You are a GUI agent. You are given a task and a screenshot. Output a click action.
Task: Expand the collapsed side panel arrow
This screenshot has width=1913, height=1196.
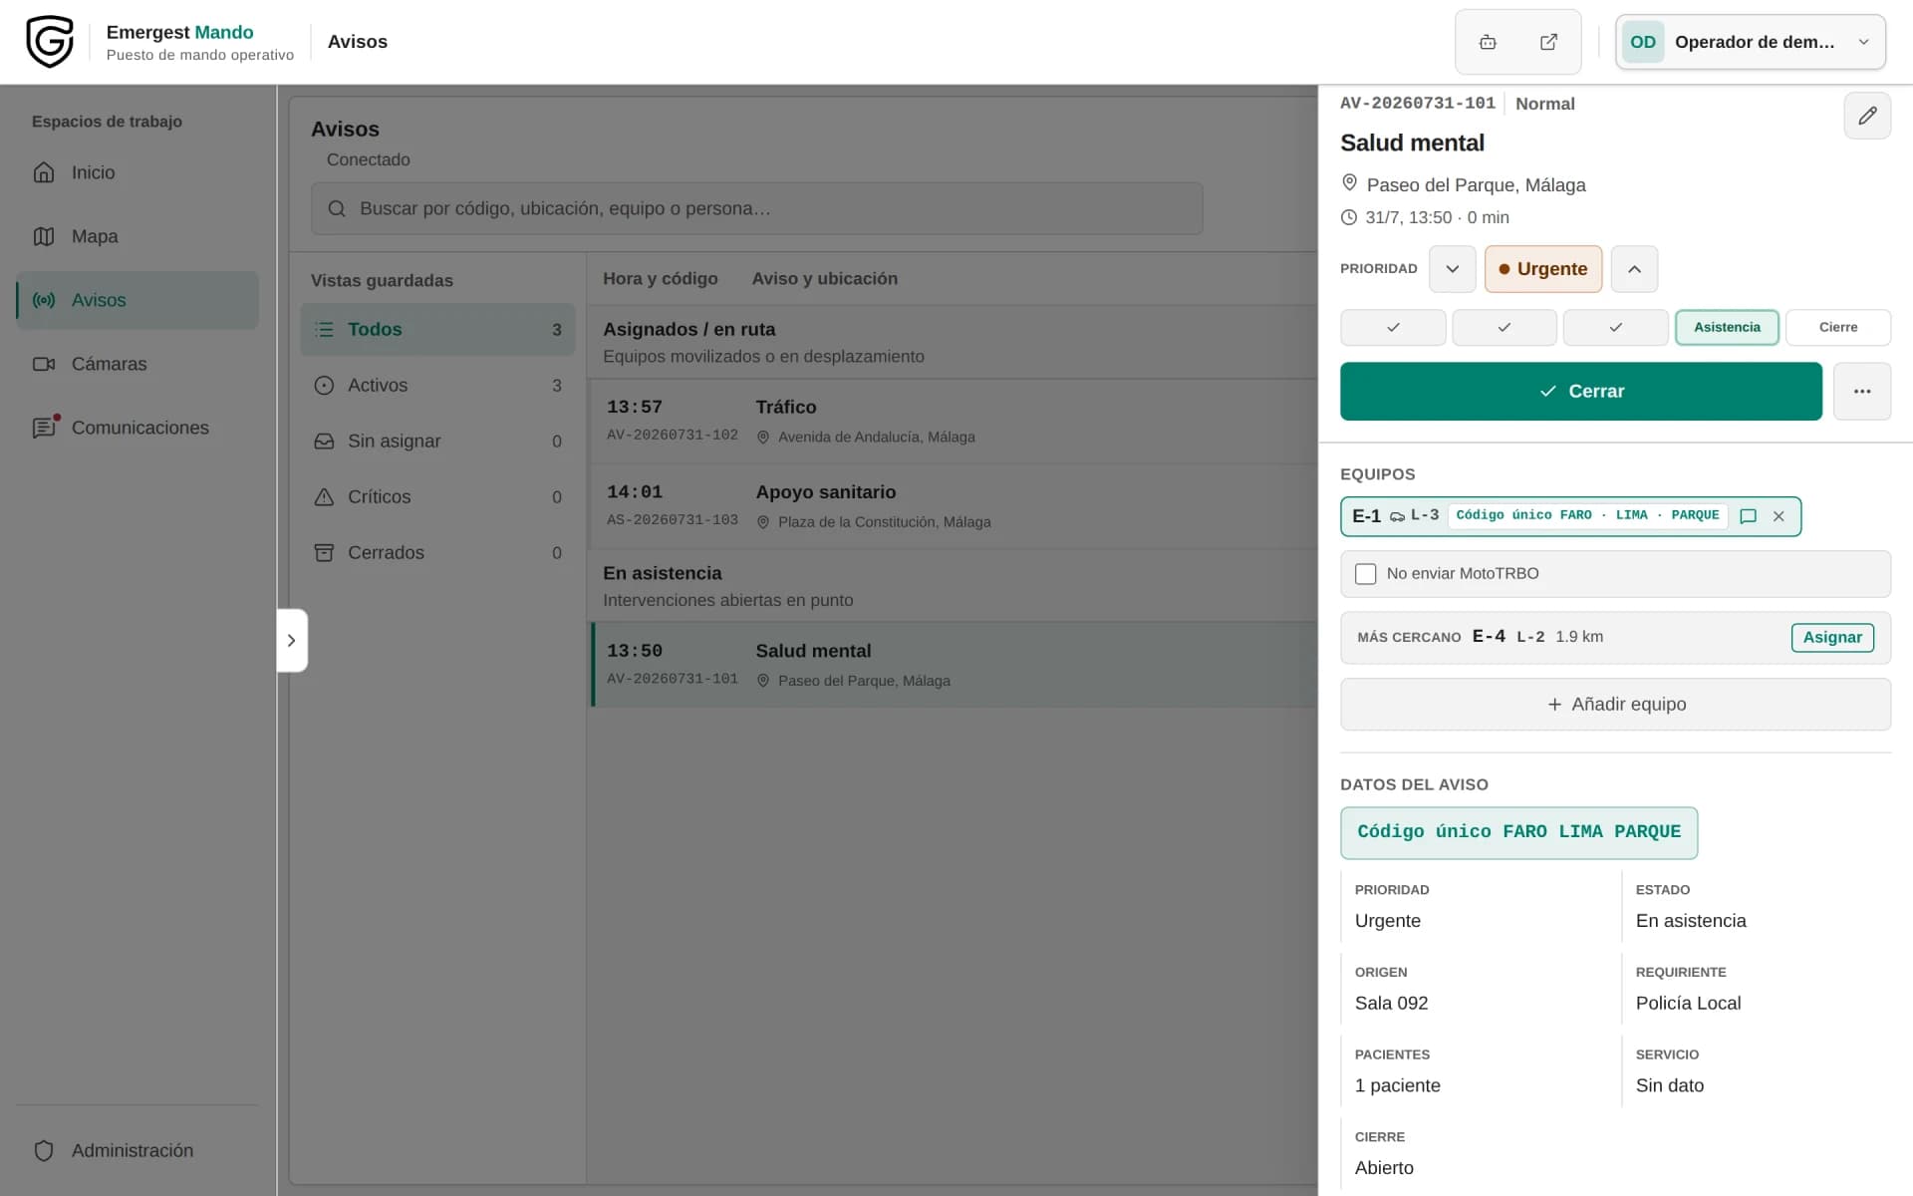click(x=292, y=640)
